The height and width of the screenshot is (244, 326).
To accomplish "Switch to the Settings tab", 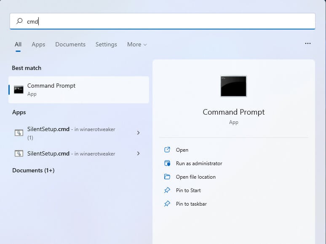I will coord(106,44).
